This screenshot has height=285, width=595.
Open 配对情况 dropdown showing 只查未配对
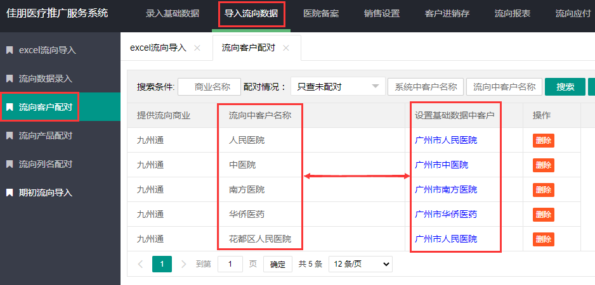click(337, 87)
